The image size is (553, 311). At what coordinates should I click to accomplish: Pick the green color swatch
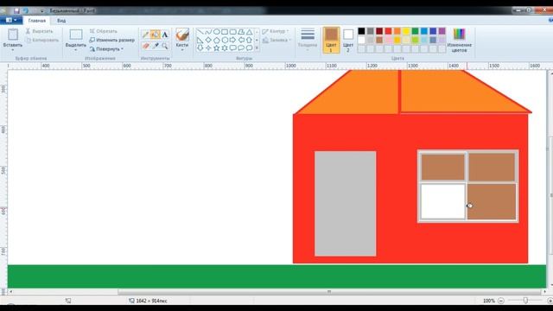[415, 31]
